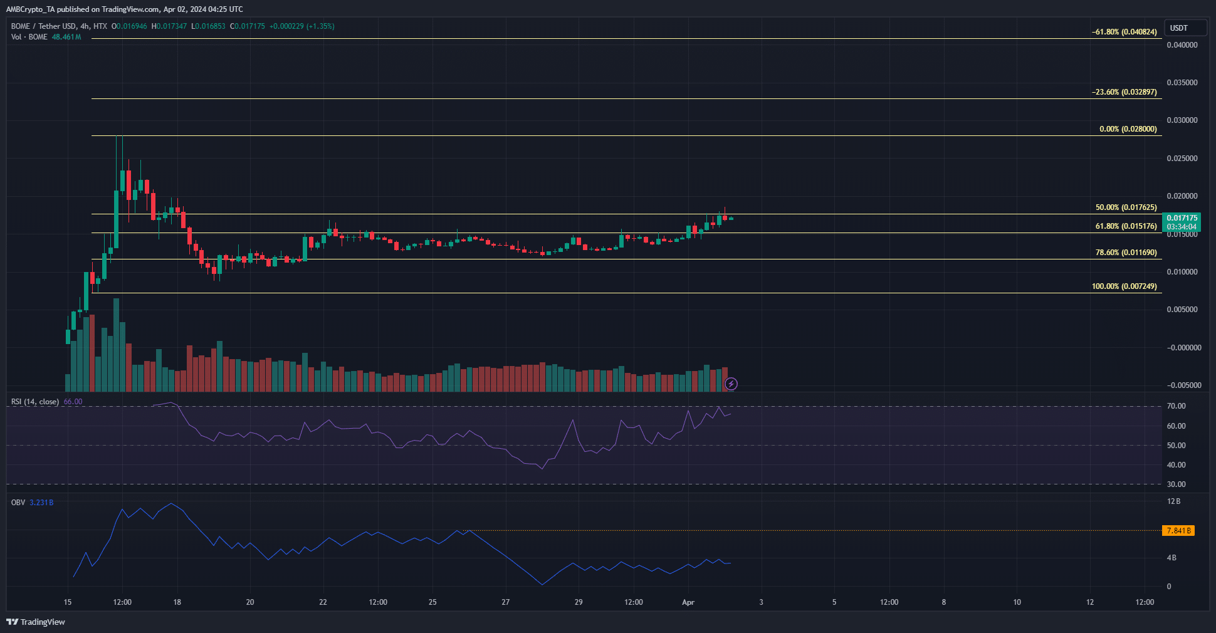This screenshot has height=633, width=1216.
Task: Click the 50.00% (0.017625) Fibonacci label
Action: point(1126,207)
